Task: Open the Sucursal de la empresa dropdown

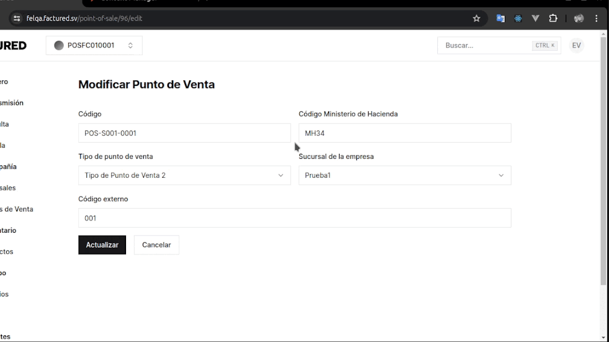Action: (x=405, y=175)
